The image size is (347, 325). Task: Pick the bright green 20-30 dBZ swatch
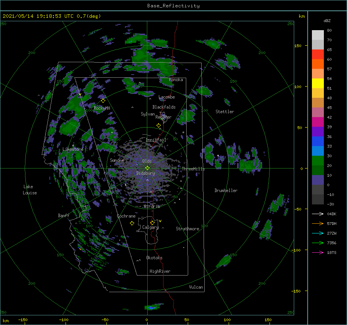[318, 161]
